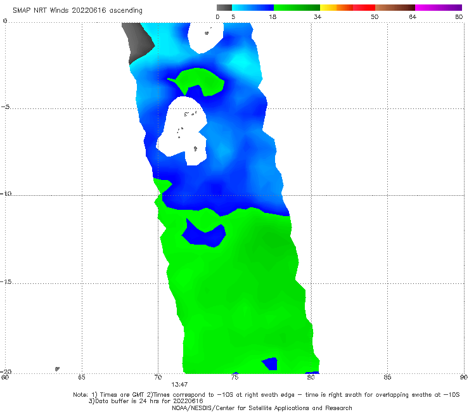This screenshot has width=469, height=412.
Task: Click the note line 'Times are GMT'
Action: (122, 395)
